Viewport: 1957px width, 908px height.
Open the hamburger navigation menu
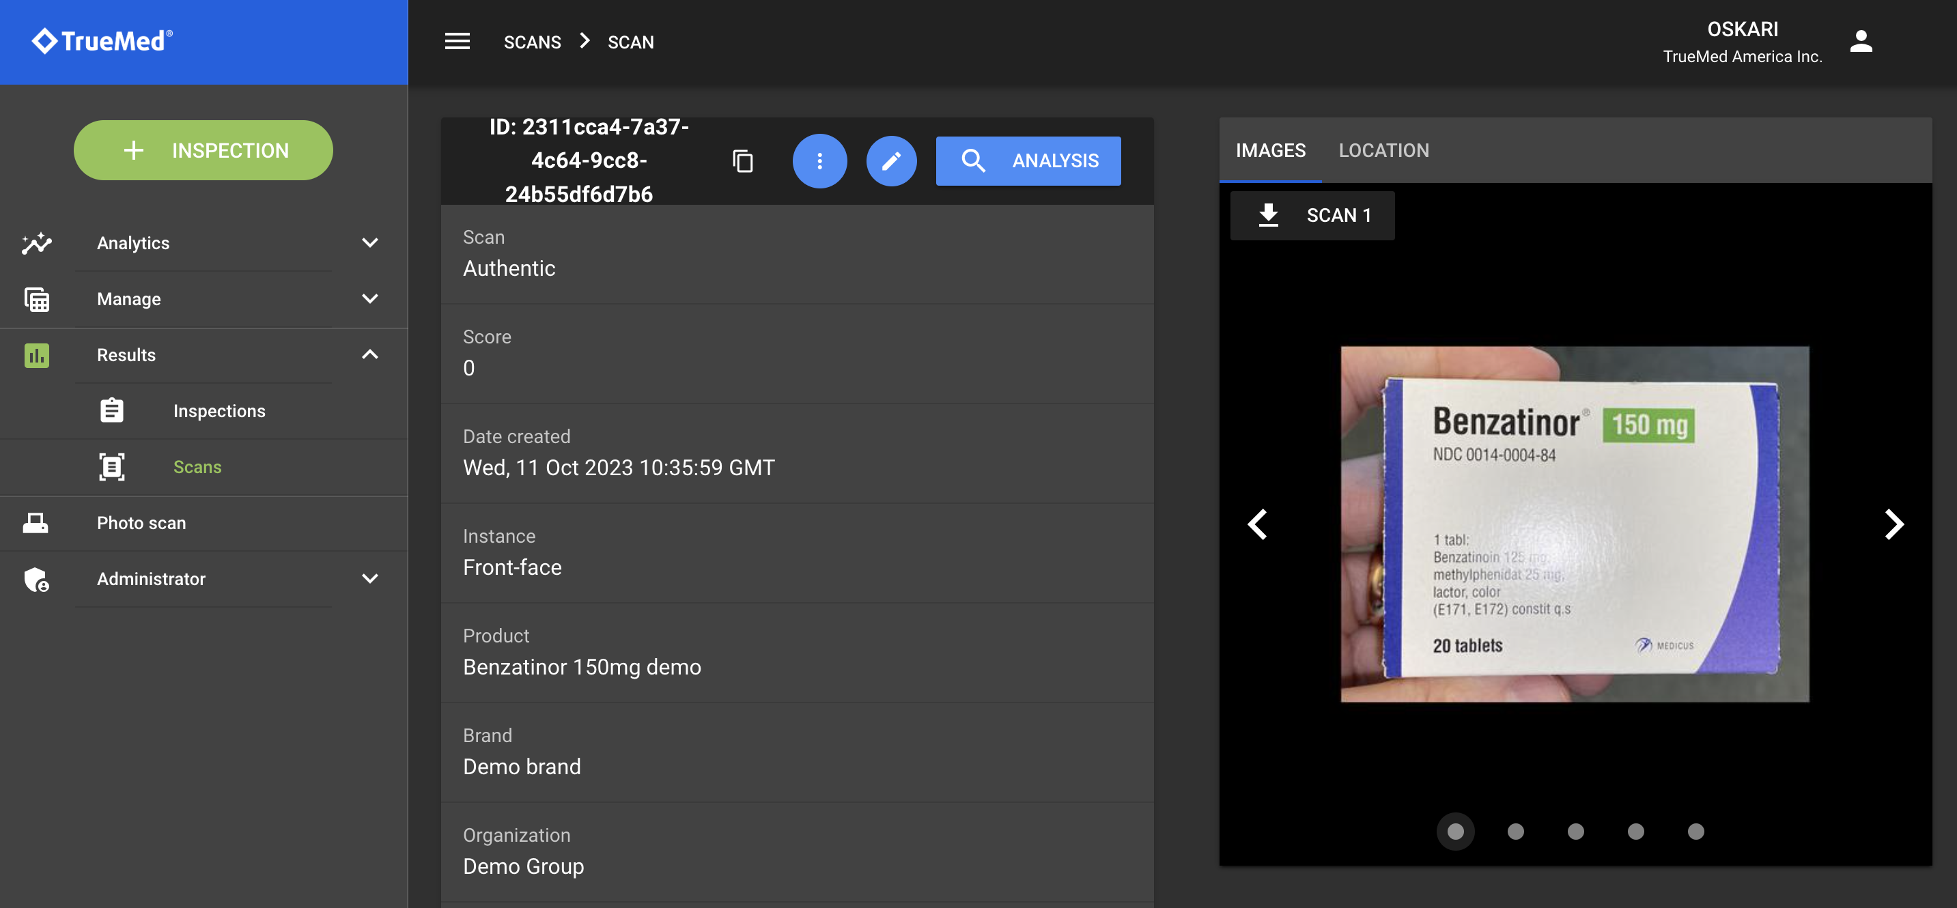click(x=457, y=42)
